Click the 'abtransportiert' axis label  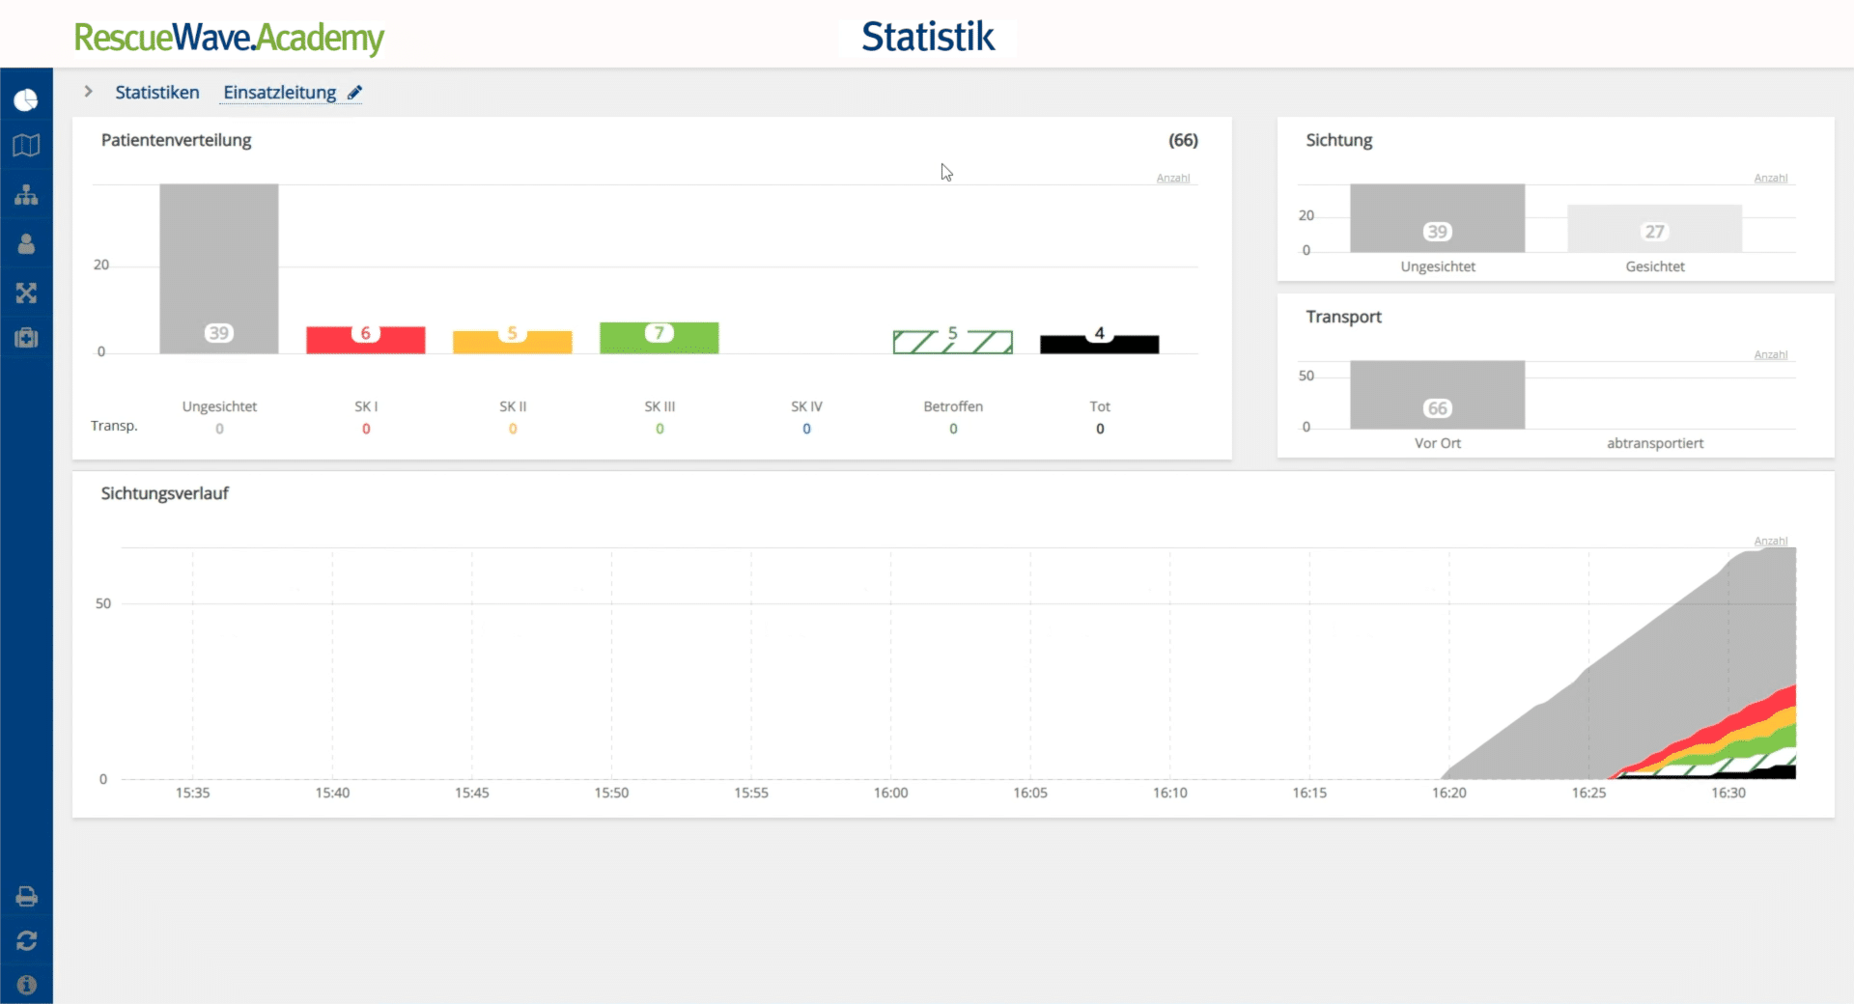(x=1655, y=443)
